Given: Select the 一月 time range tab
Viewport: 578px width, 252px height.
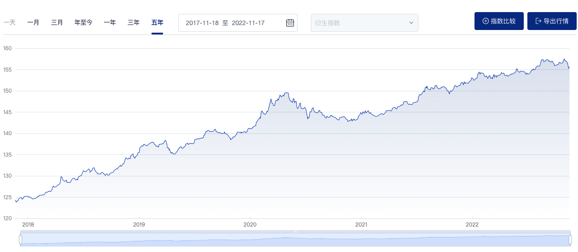Looking at the screenshot, I should pos(33,22).
